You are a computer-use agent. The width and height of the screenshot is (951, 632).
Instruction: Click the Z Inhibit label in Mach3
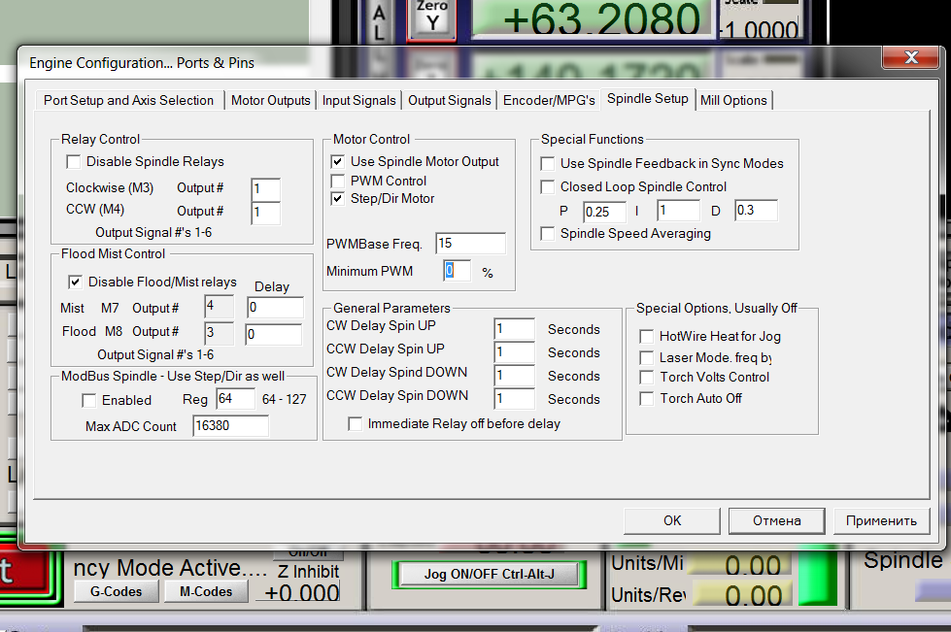309,572
